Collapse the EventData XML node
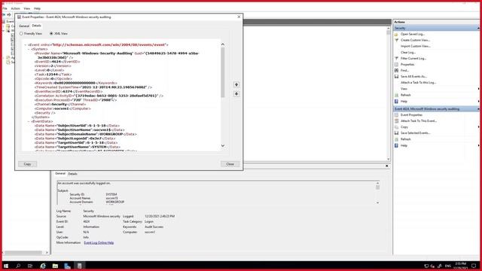This screenshot has height=271, width=482. pyautogui.click(x=29, y=121)
